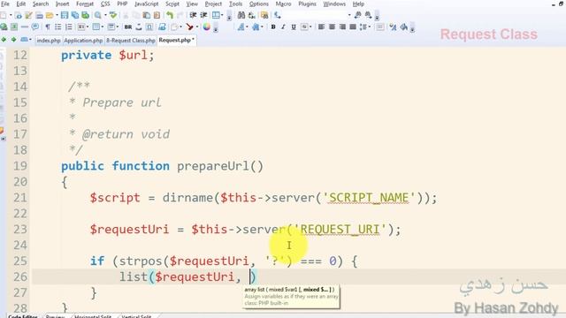
Task: Open the Open folder dropdown arrow
Action: click(x=57, y=15)
